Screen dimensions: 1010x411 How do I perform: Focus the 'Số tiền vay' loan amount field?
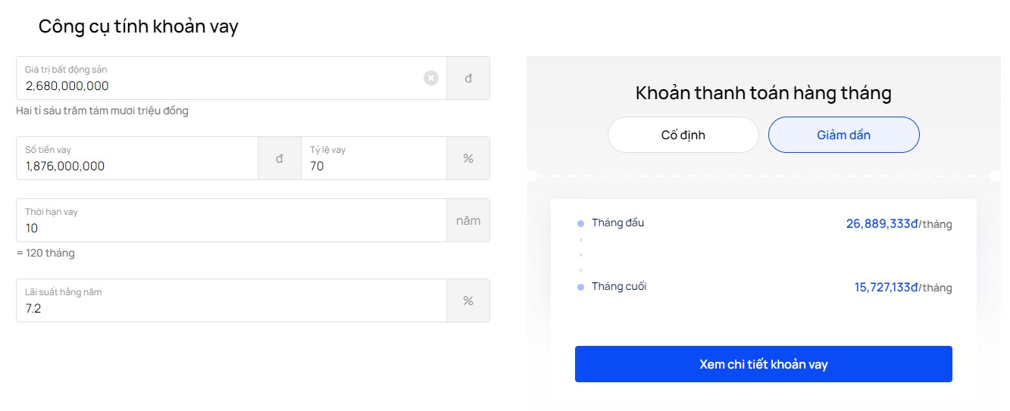[x=137, y=158]
